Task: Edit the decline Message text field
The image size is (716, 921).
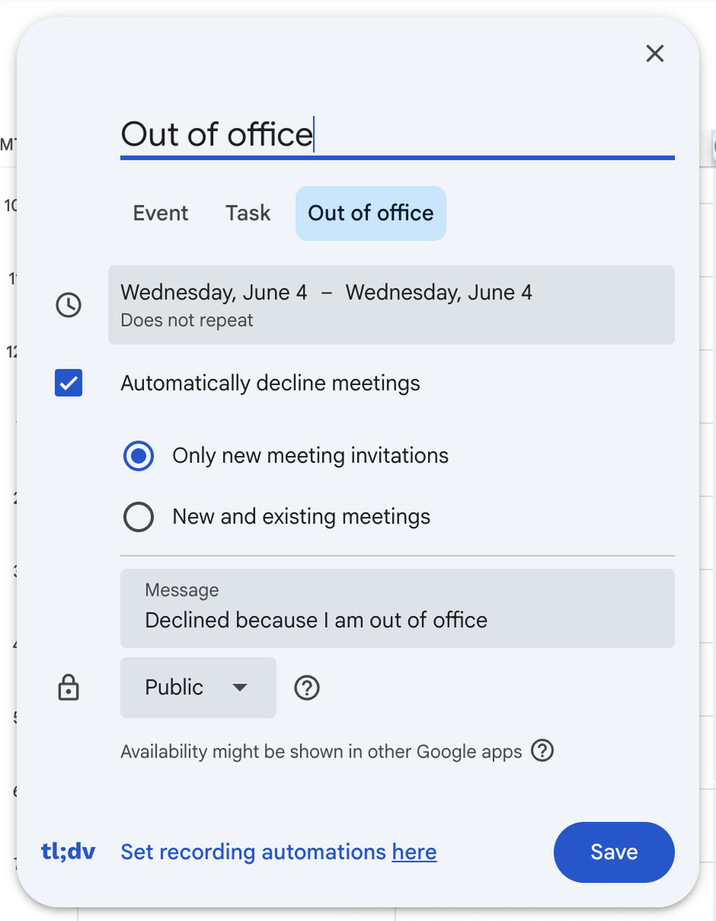Action: coord(397,619)
